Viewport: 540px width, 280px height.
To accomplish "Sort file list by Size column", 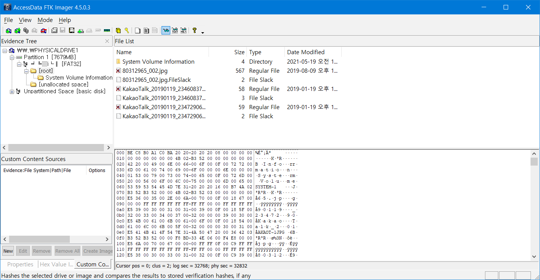I will point(228,52).
